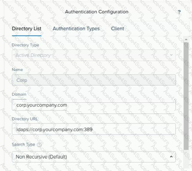Click the Directory URL label
This screenshot has height=171, width=192.
click(x=25, y=119)
